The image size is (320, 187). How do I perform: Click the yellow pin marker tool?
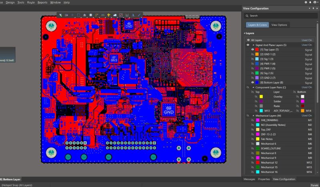(x=109, y=15)
